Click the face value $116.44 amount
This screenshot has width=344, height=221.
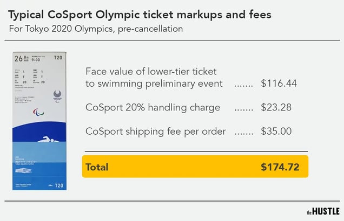click(279, 84)
